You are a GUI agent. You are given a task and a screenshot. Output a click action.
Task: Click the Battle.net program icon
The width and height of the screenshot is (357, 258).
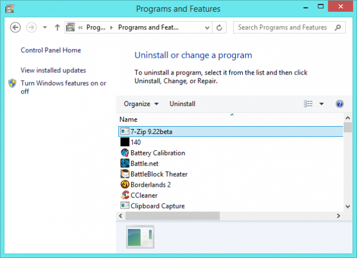(125, 163)
